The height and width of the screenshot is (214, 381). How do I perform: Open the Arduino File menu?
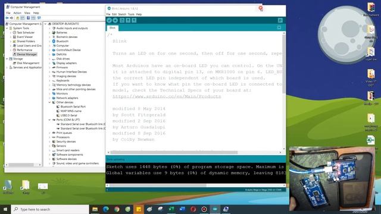pos(108,14)
